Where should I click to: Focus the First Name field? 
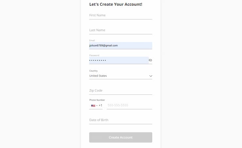pyautogui.click(x=121, y=15)
